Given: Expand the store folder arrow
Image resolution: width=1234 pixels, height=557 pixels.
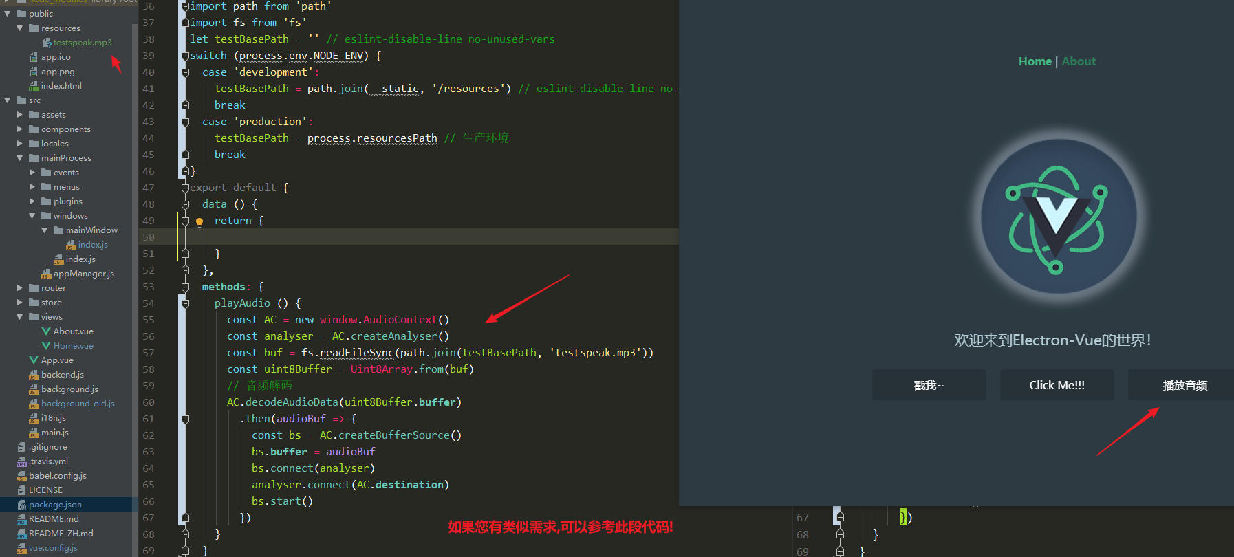Looking at the screenshot, I should tap(20, 302).
